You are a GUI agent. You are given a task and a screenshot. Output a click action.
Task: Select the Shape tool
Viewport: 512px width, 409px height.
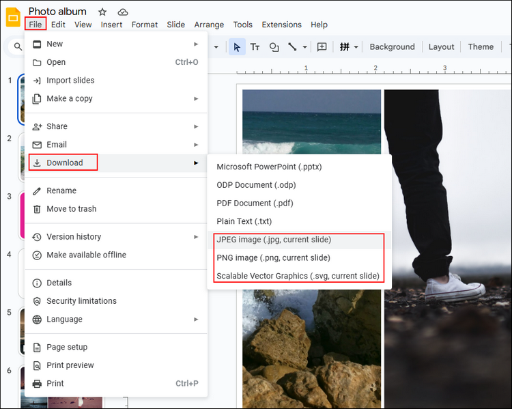coord(274,47)
